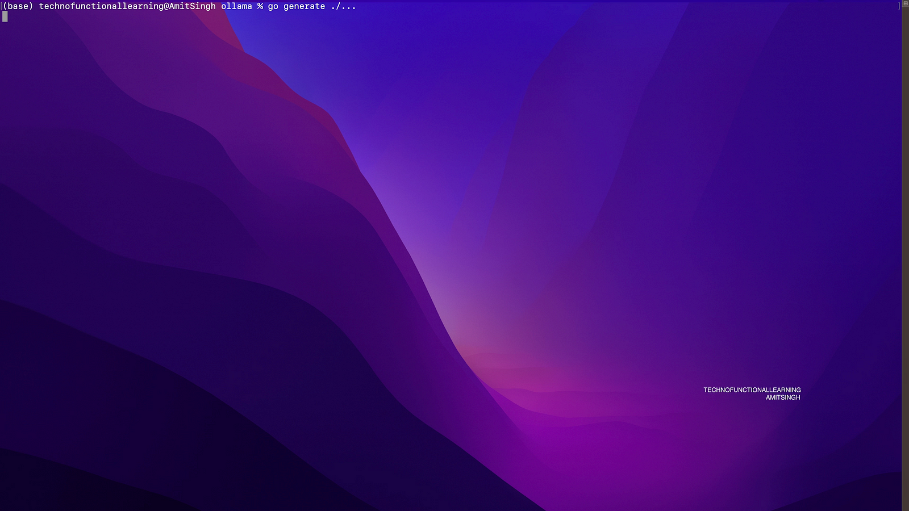Click the (base) conda environment label
The image size is (909, 511).
[18, 6]
